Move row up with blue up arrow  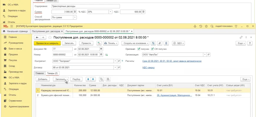coord(88,79)
